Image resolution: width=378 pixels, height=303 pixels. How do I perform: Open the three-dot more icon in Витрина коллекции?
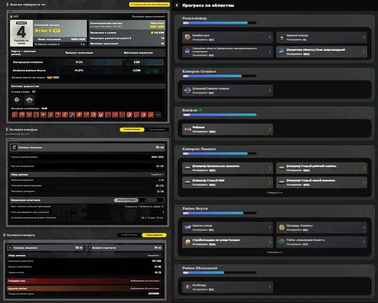point(158,115)
